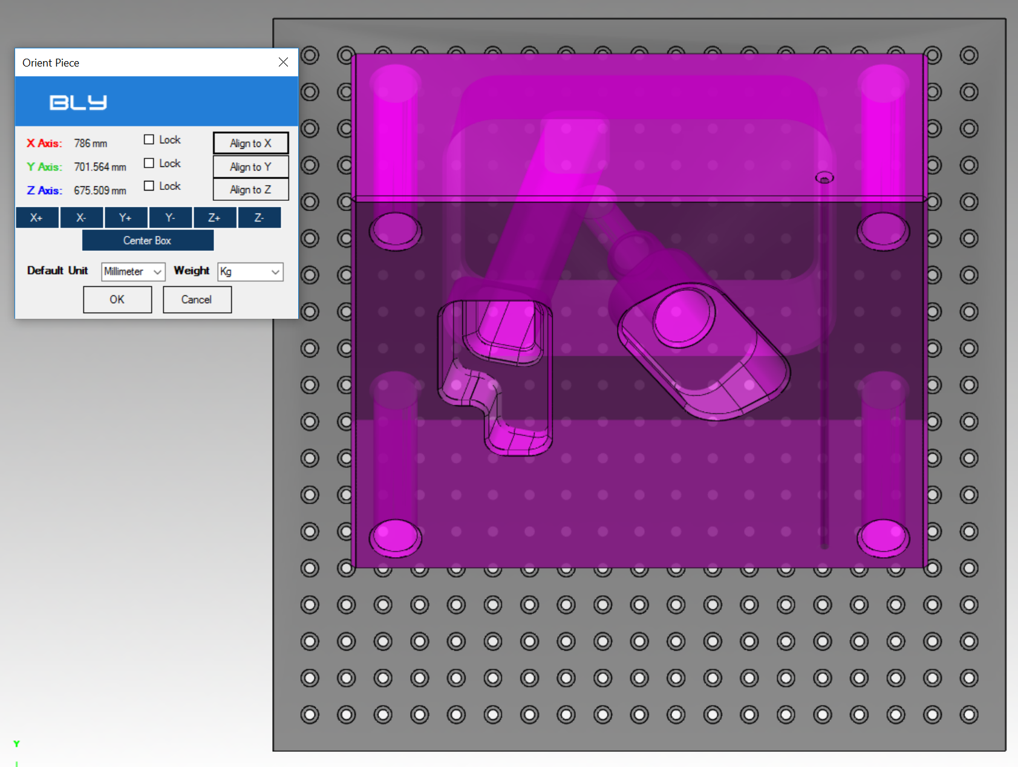
Task: Enable the Z Axis Lock checkbox
Action: [x=149, y=186]
